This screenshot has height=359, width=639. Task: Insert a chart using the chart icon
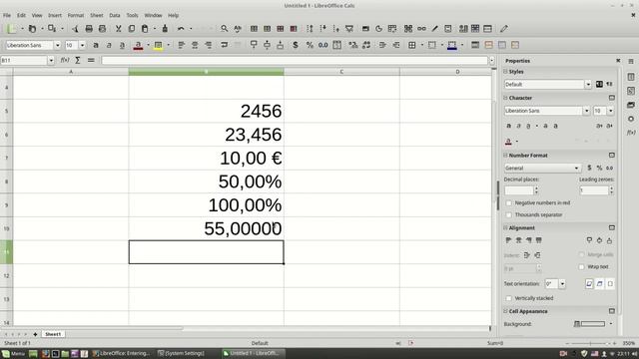pos(378,29)
